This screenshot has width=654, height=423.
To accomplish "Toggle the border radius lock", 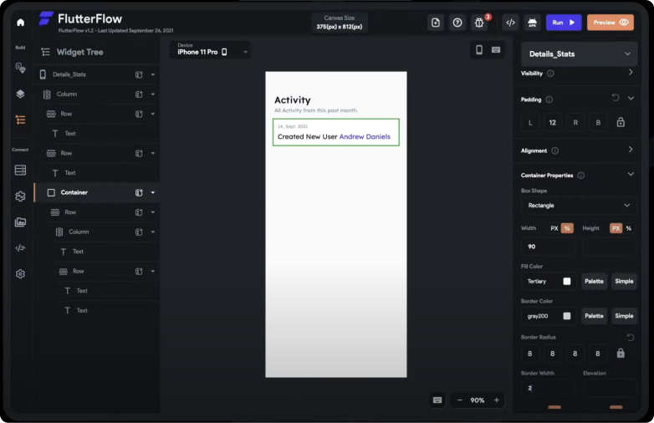I will (x=621, y=353).
